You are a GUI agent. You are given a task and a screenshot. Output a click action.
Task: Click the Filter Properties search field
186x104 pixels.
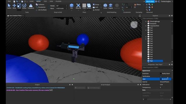(x=157, y=67)
